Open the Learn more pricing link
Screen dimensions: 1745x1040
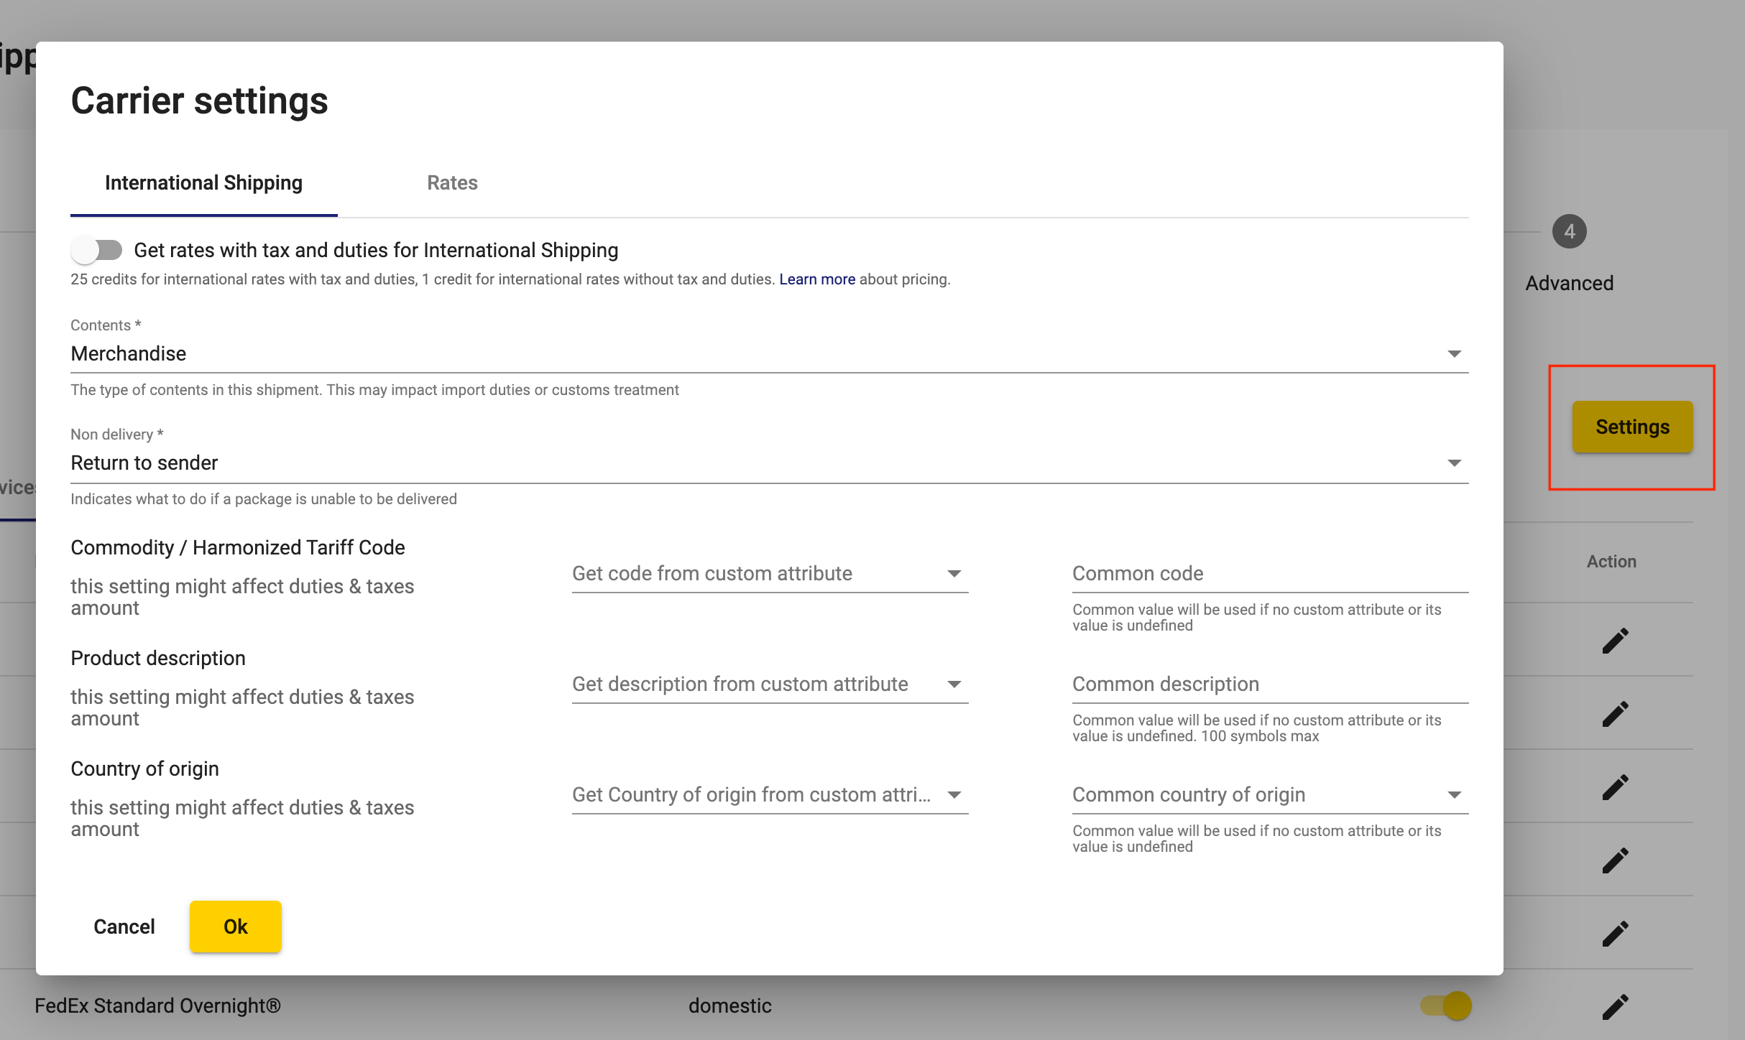click(817, 279)
